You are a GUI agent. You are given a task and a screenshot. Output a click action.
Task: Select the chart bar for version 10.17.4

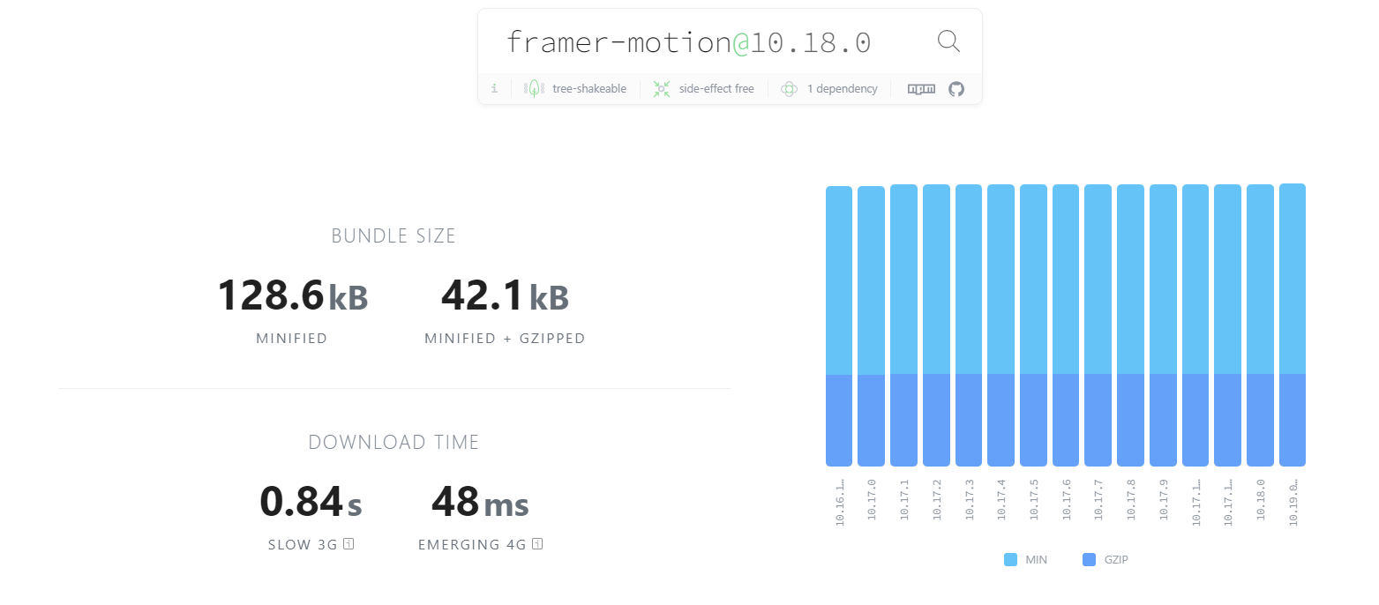(x=1001, y=325)
